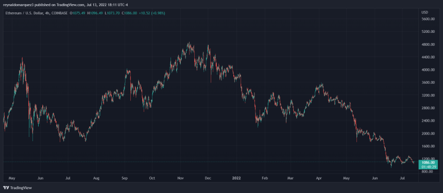
Task: Click the 2400.00 price axis label
Action: click(x=428, y=121)
